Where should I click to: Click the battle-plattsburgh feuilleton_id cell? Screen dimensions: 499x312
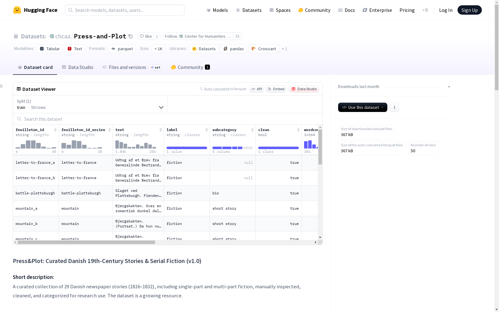pyautogui.click(x=36, y=193)
